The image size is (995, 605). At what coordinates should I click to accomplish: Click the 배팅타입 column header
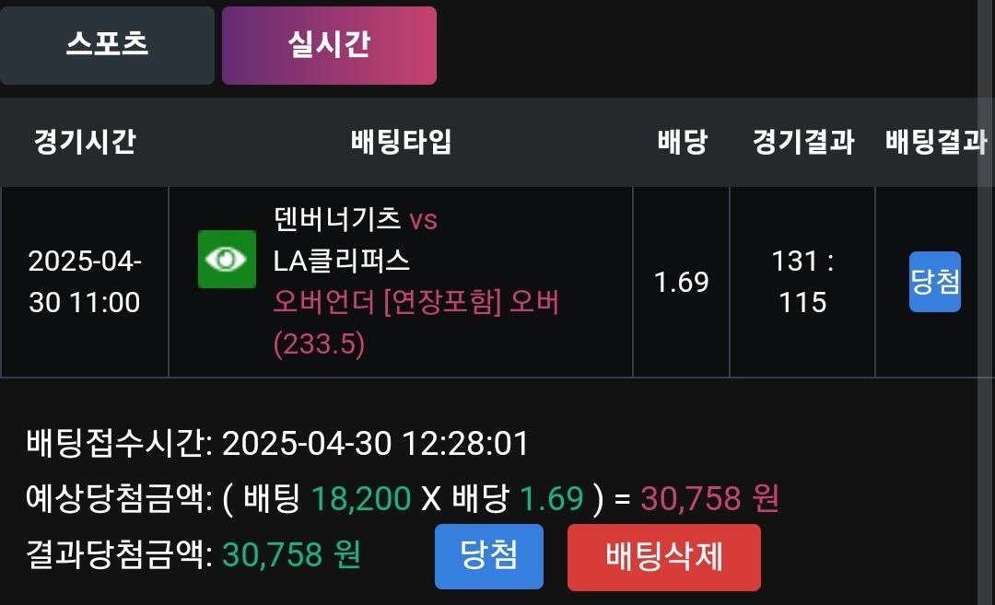pos(401,142)
